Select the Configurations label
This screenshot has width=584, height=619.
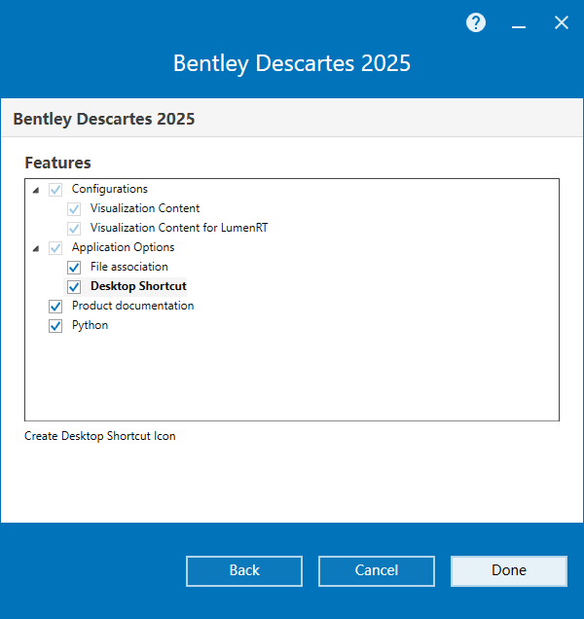[x=109, y=189]
